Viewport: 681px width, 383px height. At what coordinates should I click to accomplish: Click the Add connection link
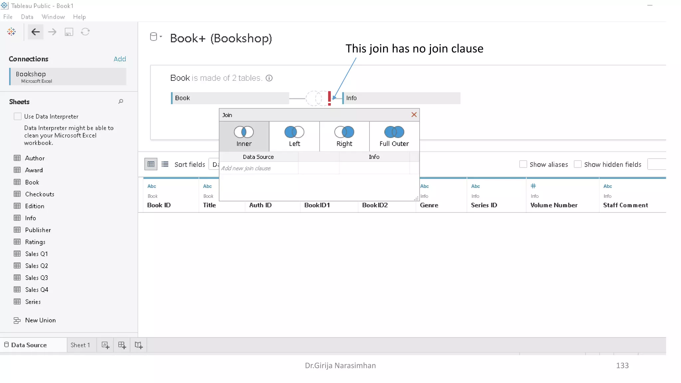[120, 59]
